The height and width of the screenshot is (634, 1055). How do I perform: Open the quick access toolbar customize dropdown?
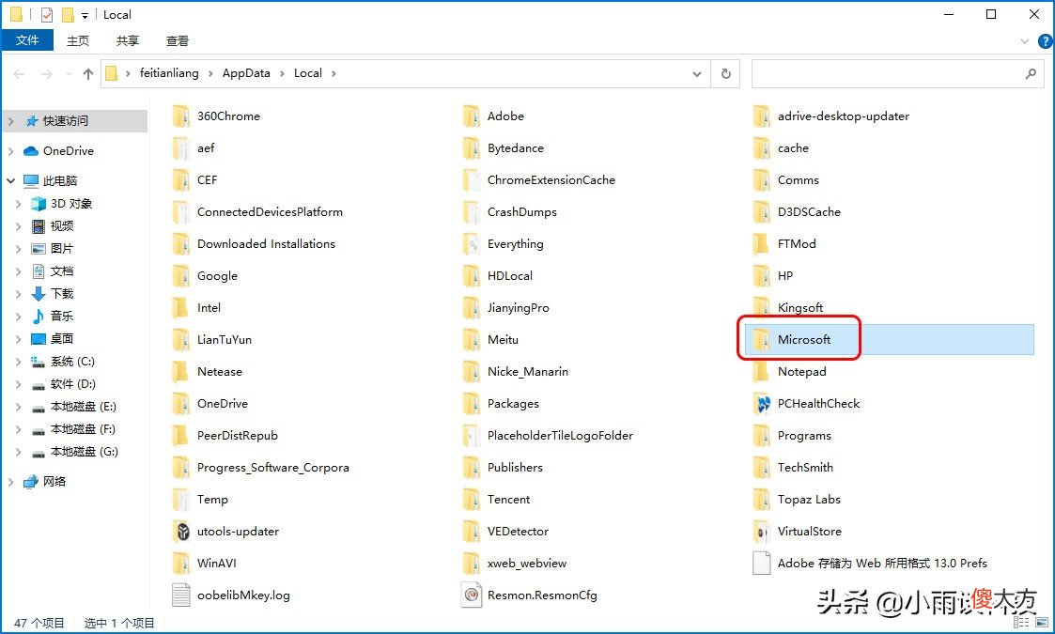point(85,15)
